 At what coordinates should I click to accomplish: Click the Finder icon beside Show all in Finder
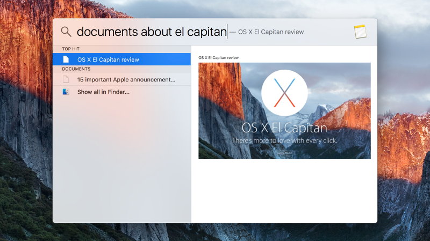pyautogui.click(x=66, y=92)
